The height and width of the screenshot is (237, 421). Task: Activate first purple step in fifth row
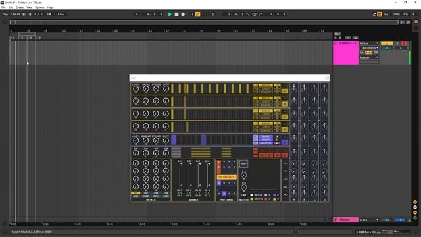tap(174, 140)
